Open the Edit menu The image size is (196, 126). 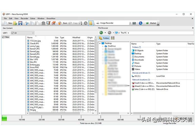coord(11,18)
